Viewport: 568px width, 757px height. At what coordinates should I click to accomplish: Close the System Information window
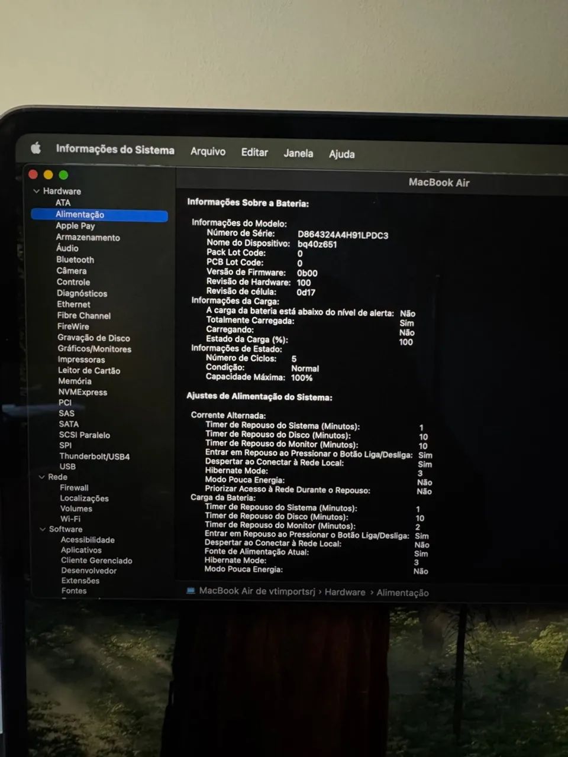[x=33, y=174]
